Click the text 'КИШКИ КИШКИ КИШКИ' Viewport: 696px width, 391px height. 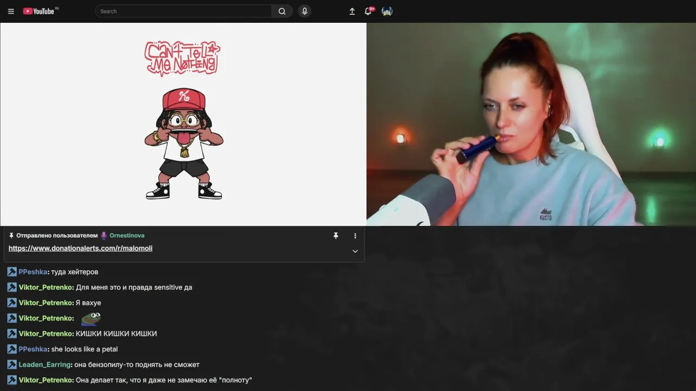[116, 333]
